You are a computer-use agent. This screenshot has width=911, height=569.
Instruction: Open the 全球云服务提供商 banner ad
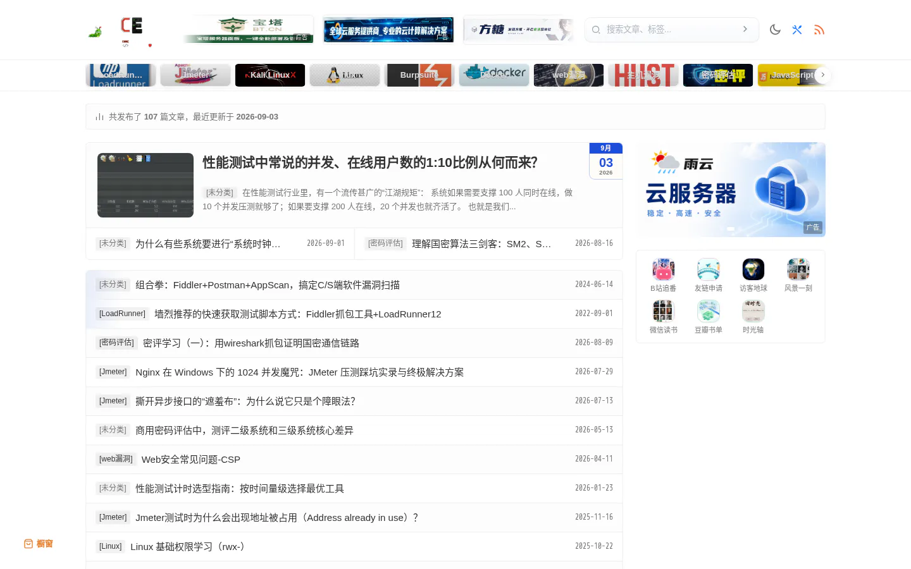point(388,30)
